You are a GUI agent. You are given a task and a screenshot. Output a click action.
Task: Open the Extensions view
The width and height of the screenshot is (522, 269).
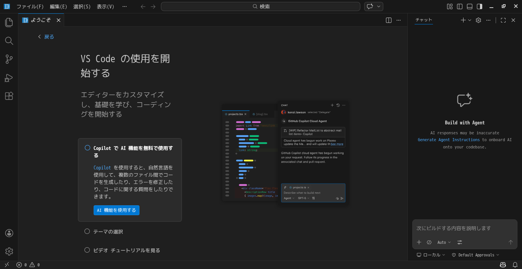[x=9, y=96]
